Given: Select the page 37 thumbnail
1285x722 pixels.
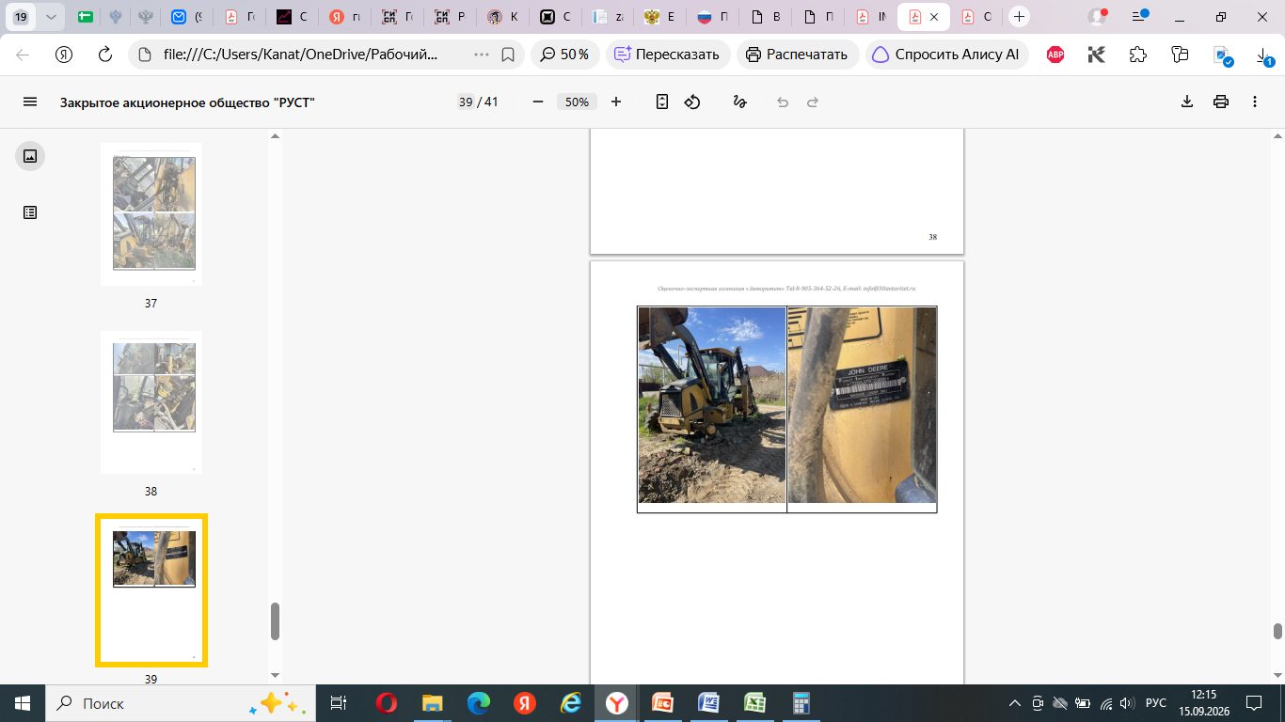Looking at the screenshot, I should [x=151, y=214].
